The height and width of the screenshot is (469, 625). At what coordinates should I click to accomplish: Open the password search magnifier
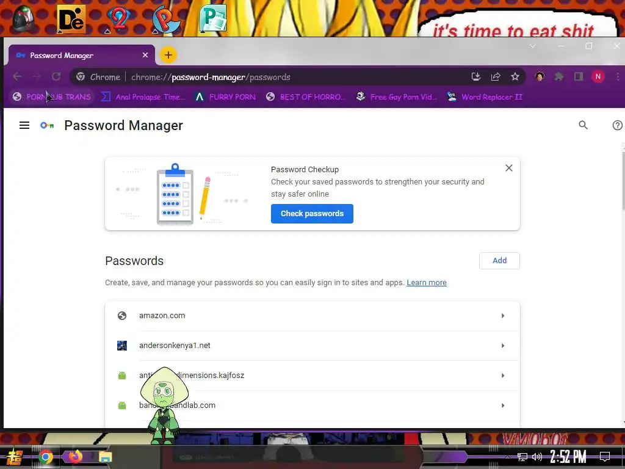click(583, 125)
